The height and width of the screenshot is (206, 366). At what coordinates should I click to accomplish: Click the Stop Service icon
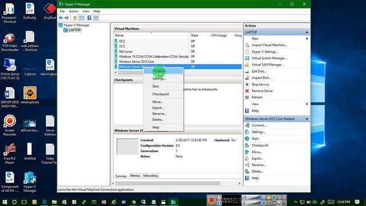247,84
